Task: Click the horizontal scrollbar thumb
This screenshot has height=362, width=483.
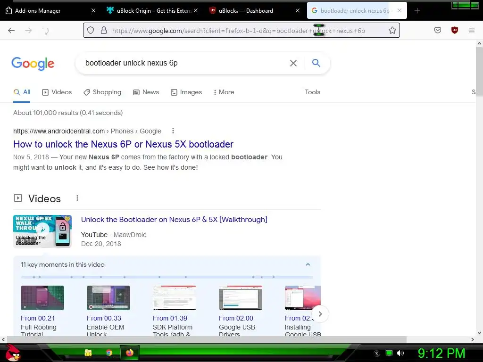Action: click(x=207, y=339)
